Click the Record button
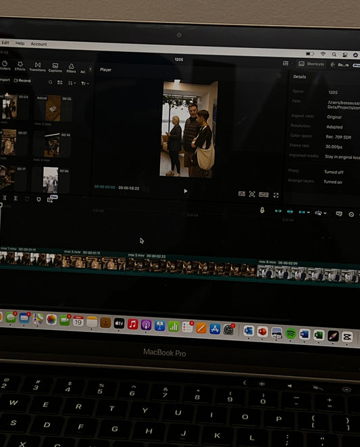The image size is (360, 447). pyautogui.click(x=22, y=80)
